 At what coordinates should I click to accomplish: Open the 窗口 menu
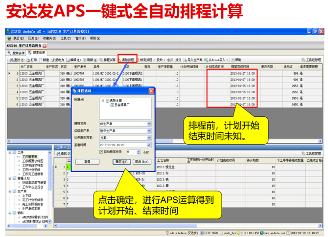pos(80,39)
